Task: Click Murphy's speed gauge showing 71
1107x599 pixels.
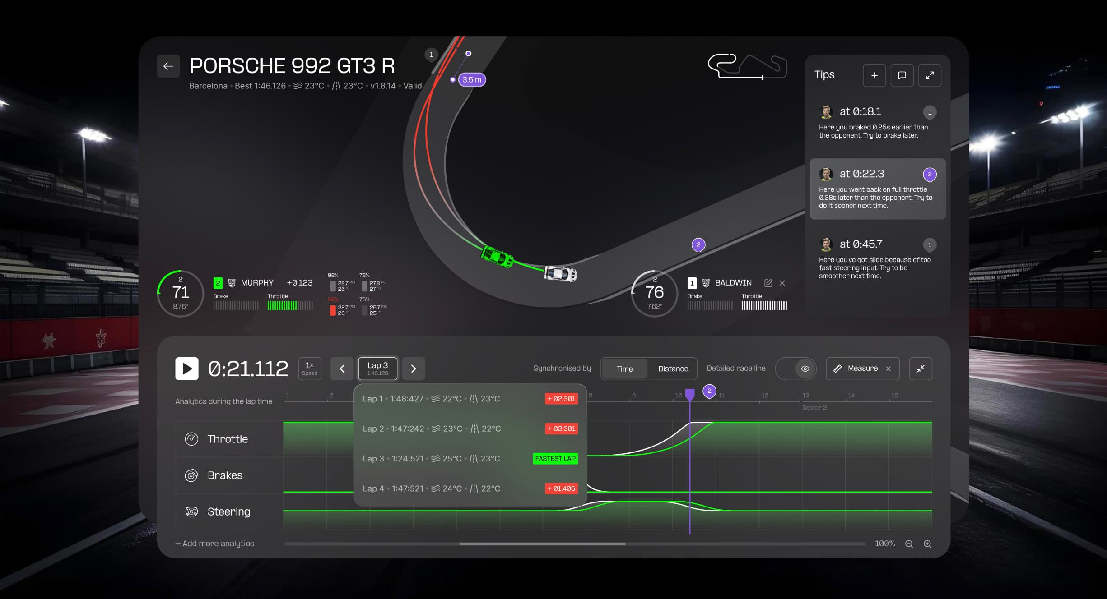Action: tap(181, 293)
